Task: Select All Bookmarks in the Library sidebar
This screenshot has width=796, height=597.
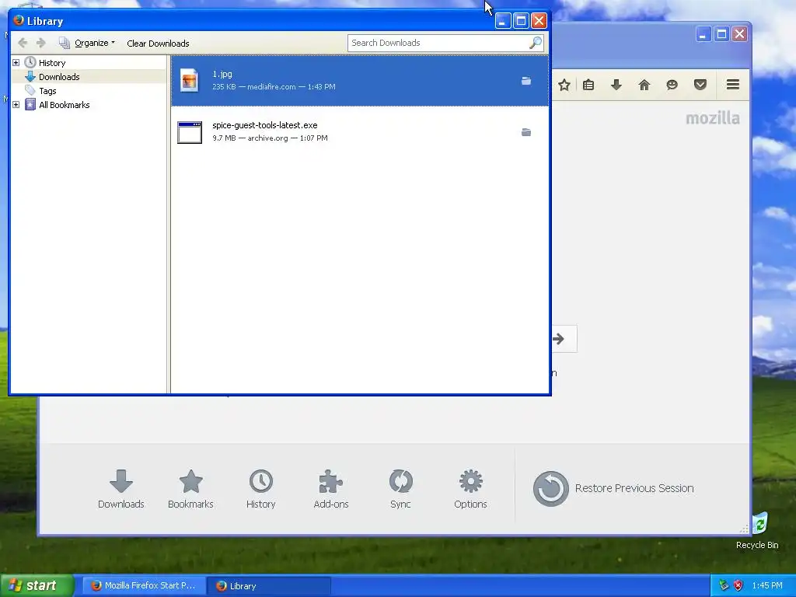Action: click(64, 105)
